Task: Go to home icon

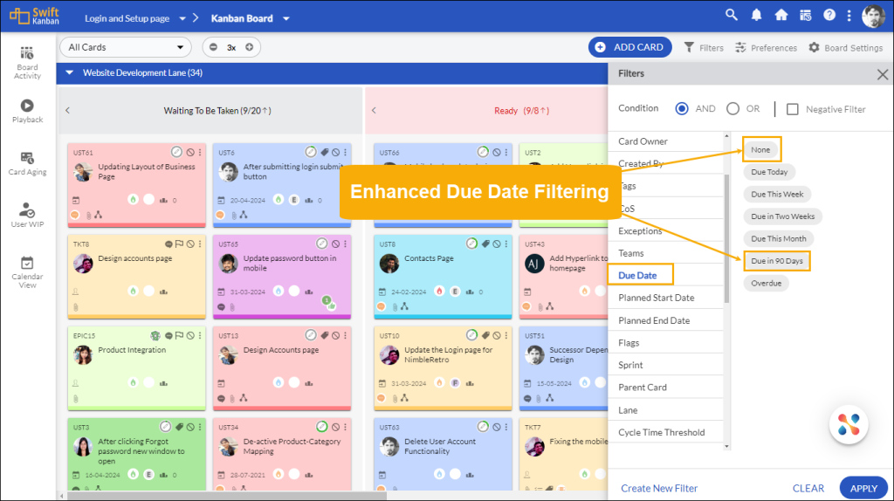Action: [781, 16]
